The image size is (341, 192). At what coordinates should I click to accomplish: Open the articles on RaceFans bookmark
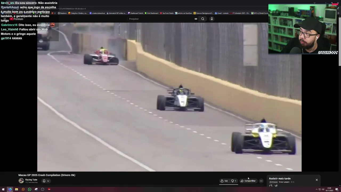(x=184, y=13)
